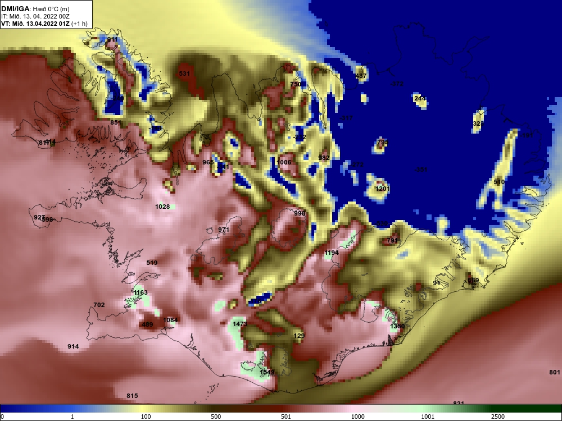Click the legend tick label 501
Screen dimensions: 562x421
click(x=285, y=417)
